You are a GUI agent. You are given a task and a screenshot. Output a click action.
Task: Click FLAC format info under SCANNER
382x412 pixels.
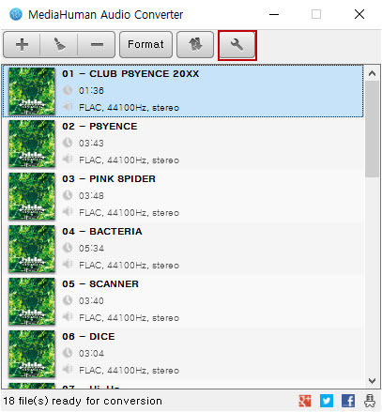pos(129,318)
